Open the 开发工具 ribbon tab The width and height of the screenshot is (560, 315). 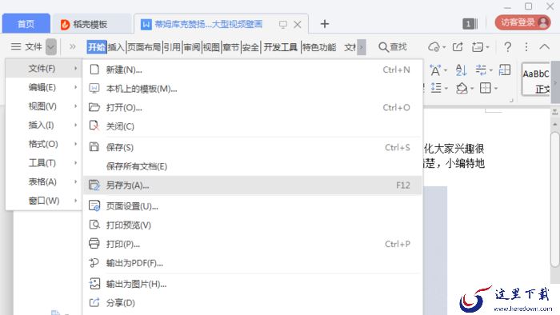click(280, 47)
